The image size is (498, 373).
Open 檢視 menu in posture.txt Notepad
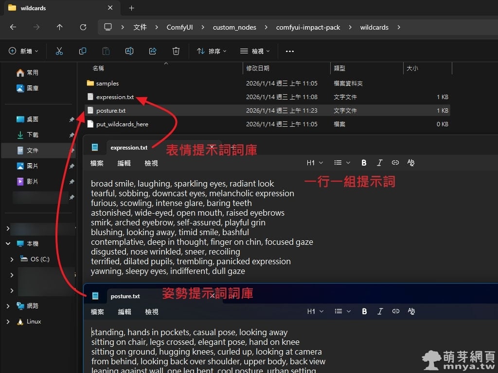click(x=151, y=312)
